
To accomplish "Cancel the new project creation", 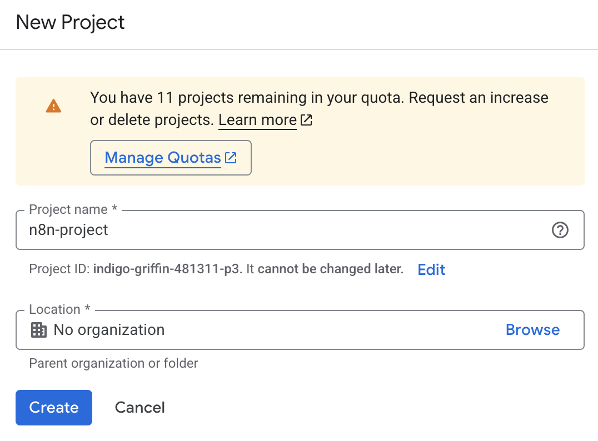I will 139,407.
